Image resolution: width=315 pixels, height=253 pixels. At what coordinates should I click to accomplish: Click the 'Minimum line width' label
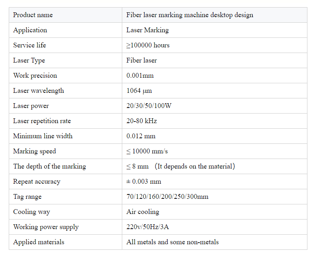tap(43, 136)
